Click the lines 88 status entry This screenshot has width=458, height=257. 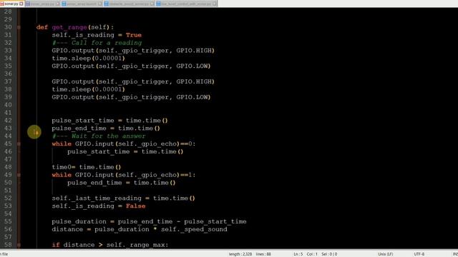(x=263, y=254)
